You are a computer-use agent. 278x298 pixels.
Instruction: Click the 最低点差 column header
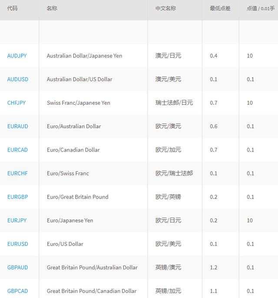220,8
